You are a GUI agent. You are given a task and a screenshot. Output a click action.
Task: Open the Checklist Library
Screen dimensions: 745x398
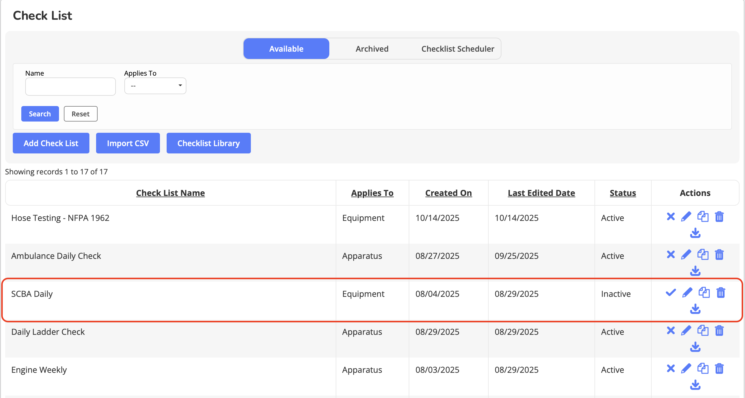(209, 143)
